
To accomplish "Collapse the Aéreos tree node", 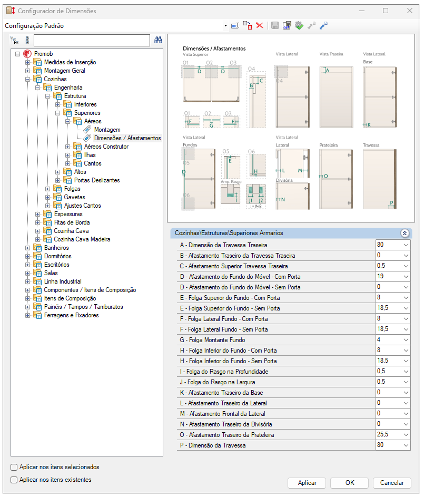I will pos(67,121).
